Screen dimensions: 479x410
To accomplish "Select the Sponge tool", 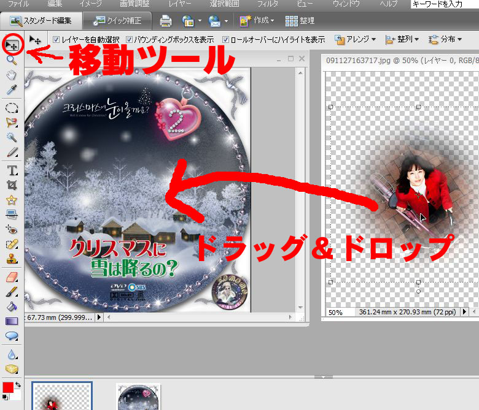I will (12, 369).
